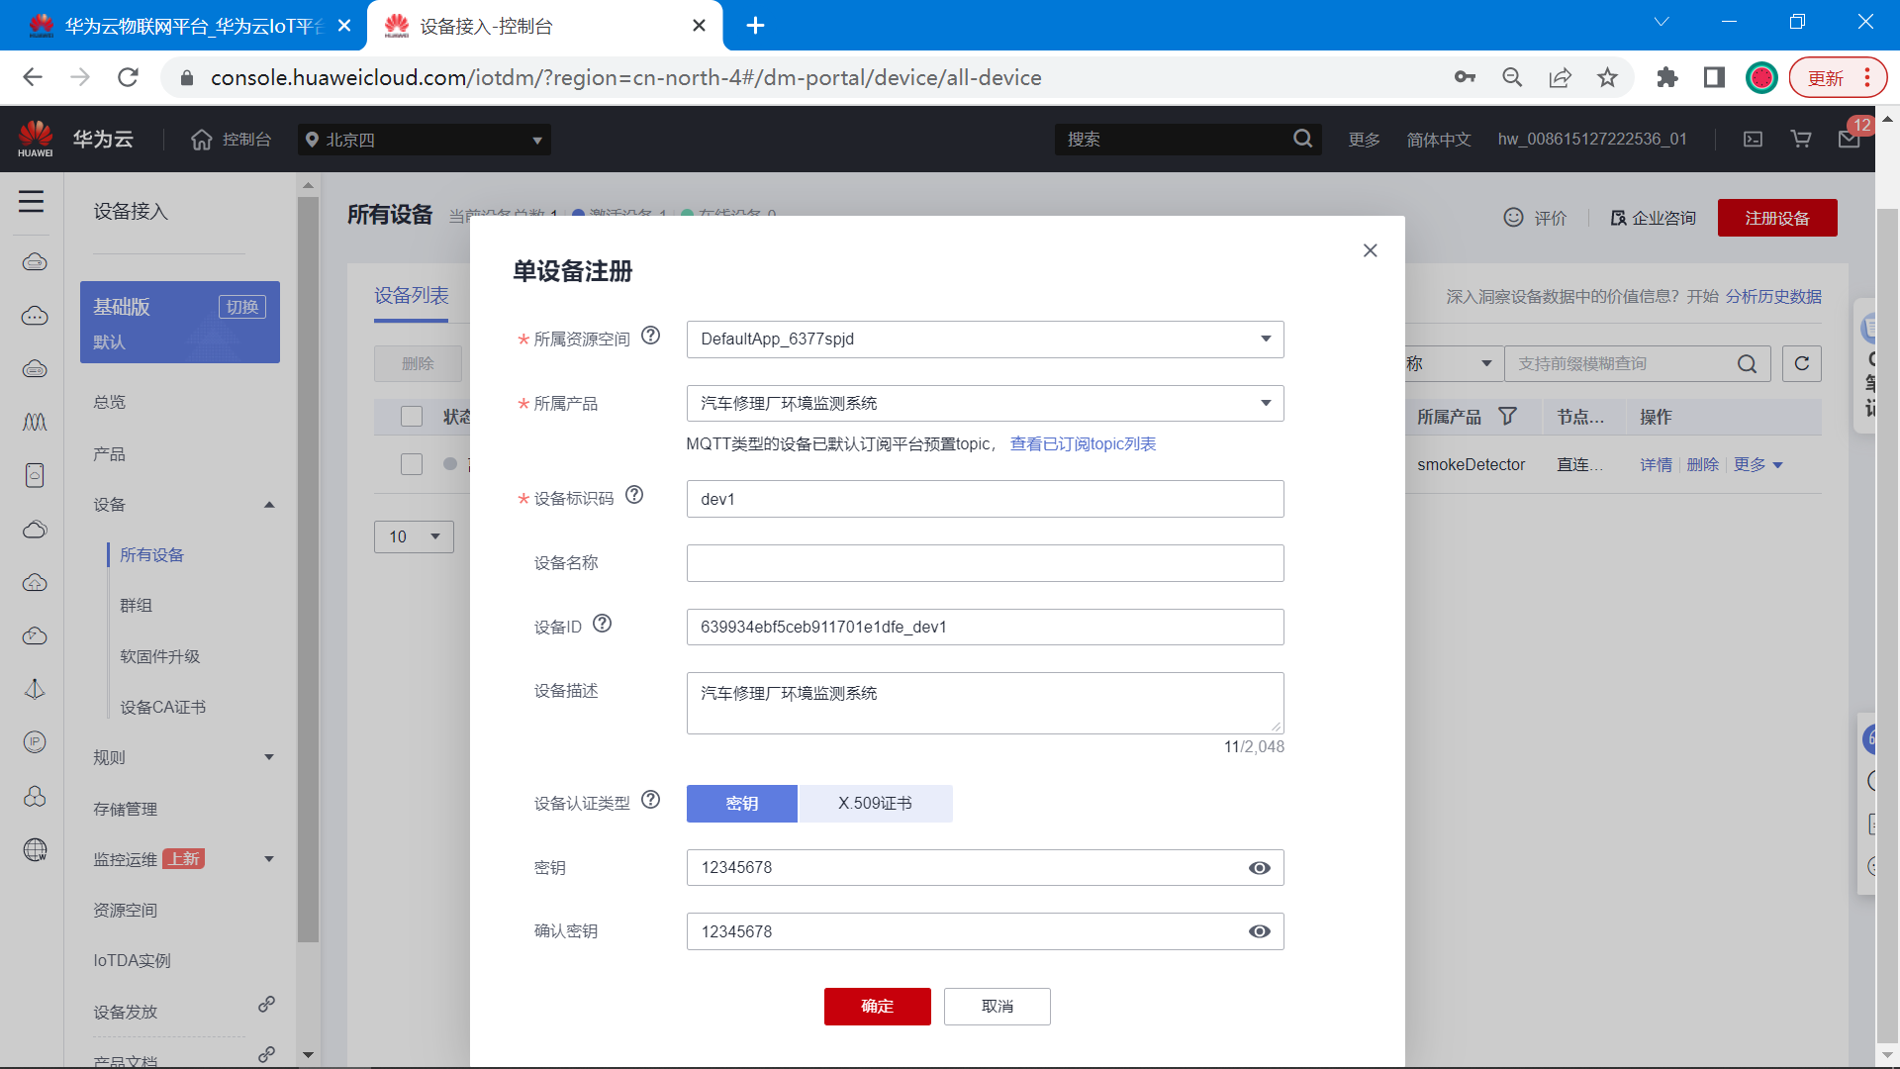The image size is (1900, 1069).
Task: Show the 密钥 password via eye icon
Action: click(1259, 868)
